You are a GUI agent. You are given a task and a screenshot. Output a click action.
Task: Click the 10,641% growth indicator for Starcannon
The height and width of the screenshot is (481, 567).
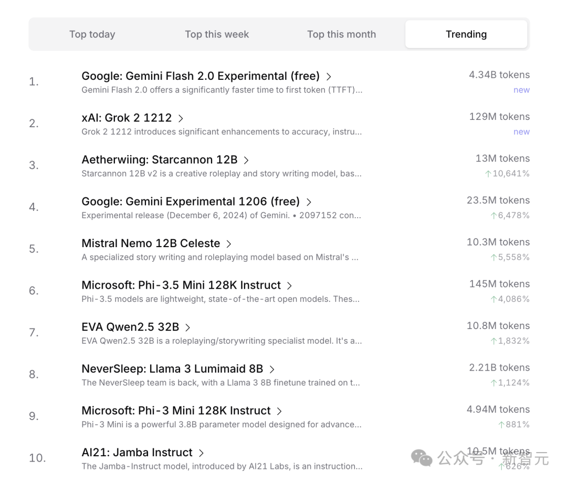click(x=507, y=173)
